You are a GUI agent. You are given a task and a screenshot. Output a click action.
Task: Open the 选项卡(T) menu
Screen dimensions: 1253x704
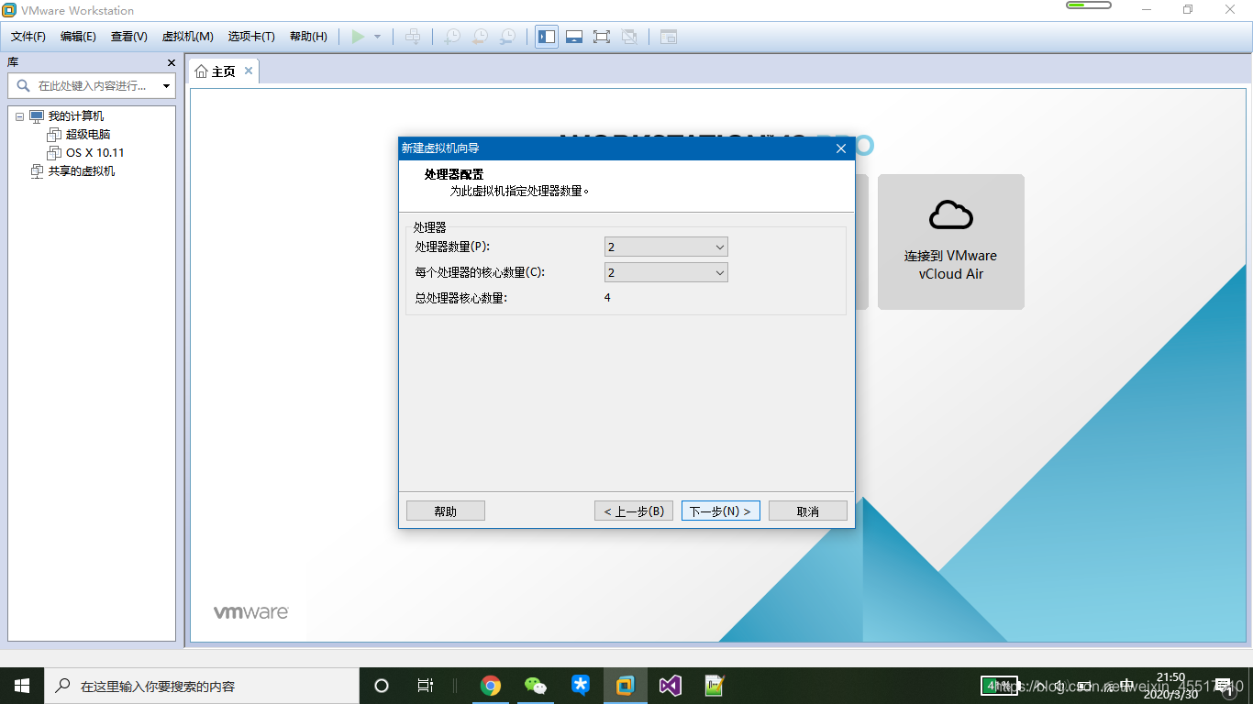click(x=251, y=37)
